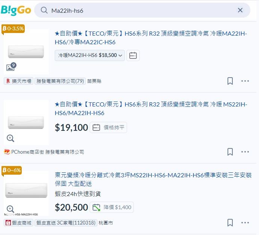Image resolution: width=259 pixels, height=235 pixels.
Task: Open price history icon for first listing
Action: [133, 55]
